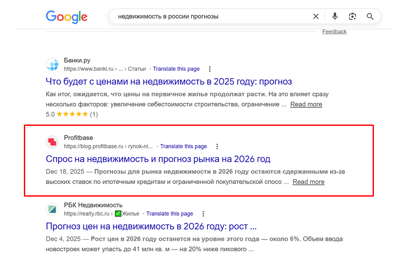
Task: Click the Profitbase site favicon
Action: pos(52,142)
